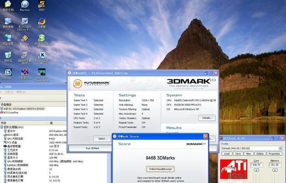
Task: Click the Core clock value field
Action: tap(256, 165)
